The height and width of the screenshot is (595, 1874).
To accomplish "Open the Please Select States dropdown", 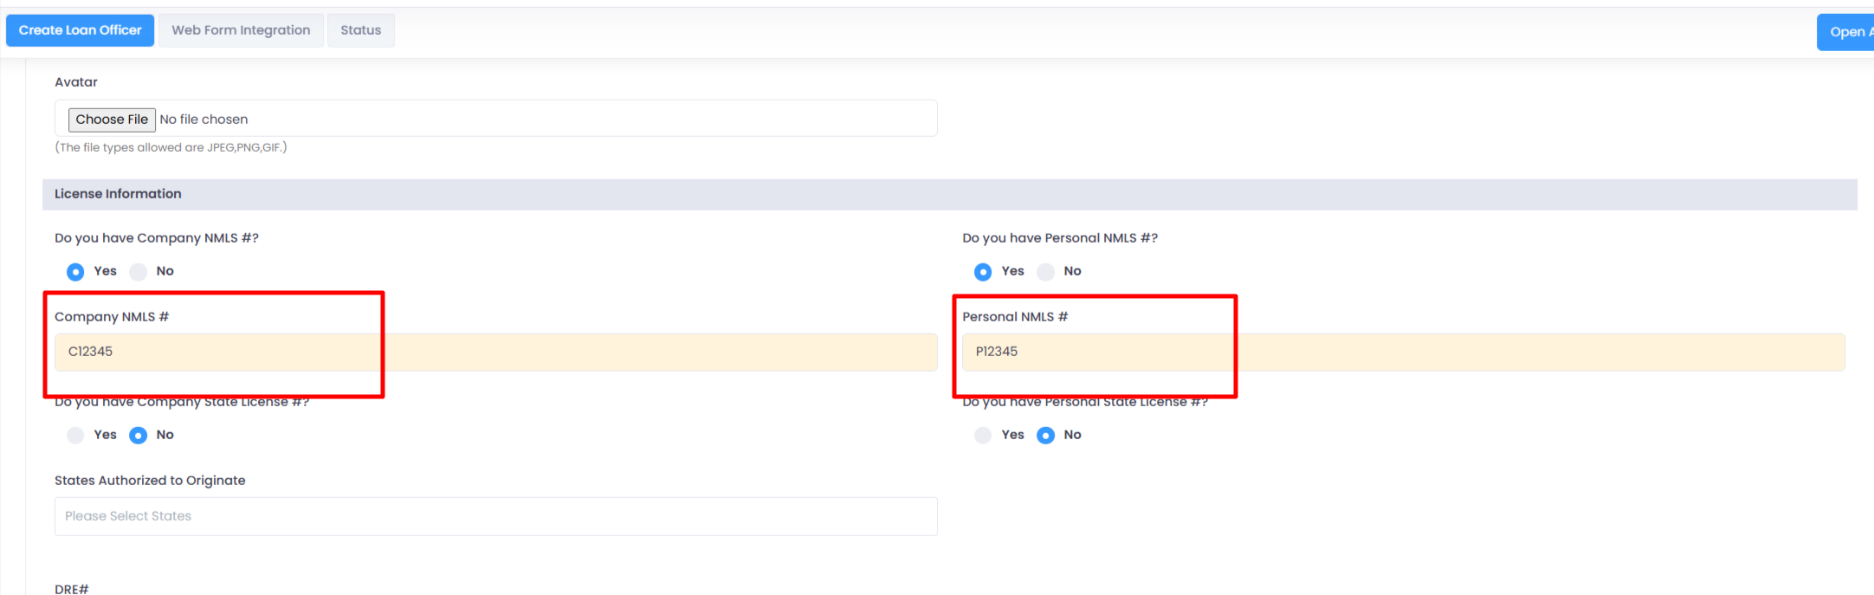I will tap(495, 516).
